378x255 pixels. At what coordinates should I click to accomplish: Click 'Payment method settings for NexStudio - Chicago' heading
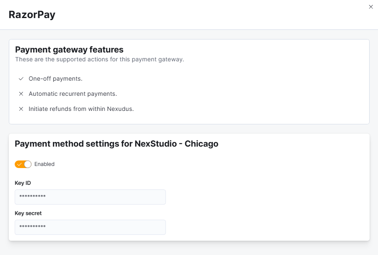pos(116,144)
